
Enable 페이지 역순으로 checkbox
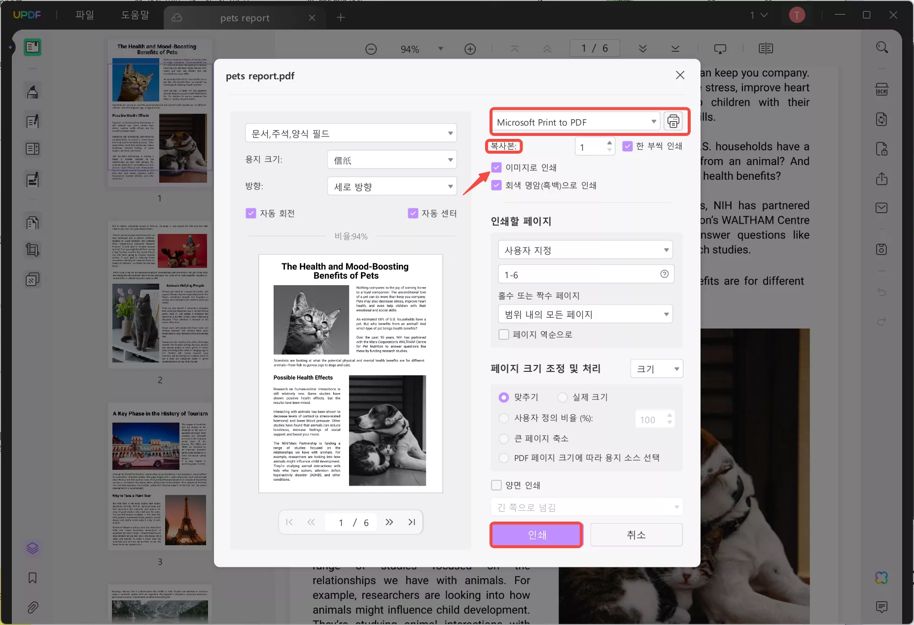pos(504,334)
